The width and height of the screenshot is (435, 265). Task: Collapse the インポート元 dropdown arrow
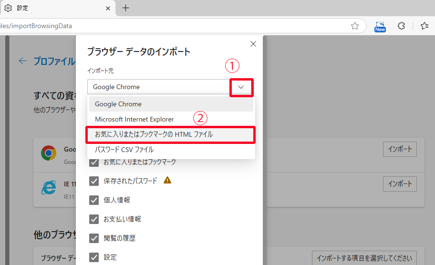coord(241,87)
